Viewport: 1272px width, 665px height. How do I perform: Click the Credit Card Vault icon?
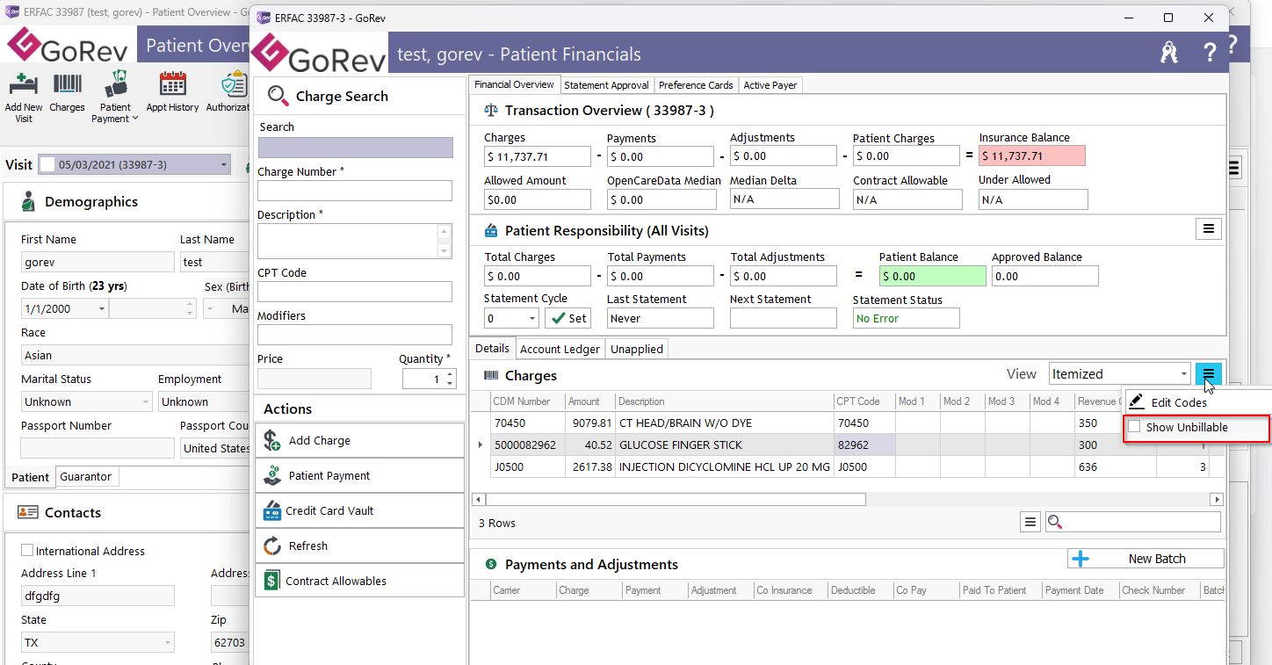pos(271,510)
